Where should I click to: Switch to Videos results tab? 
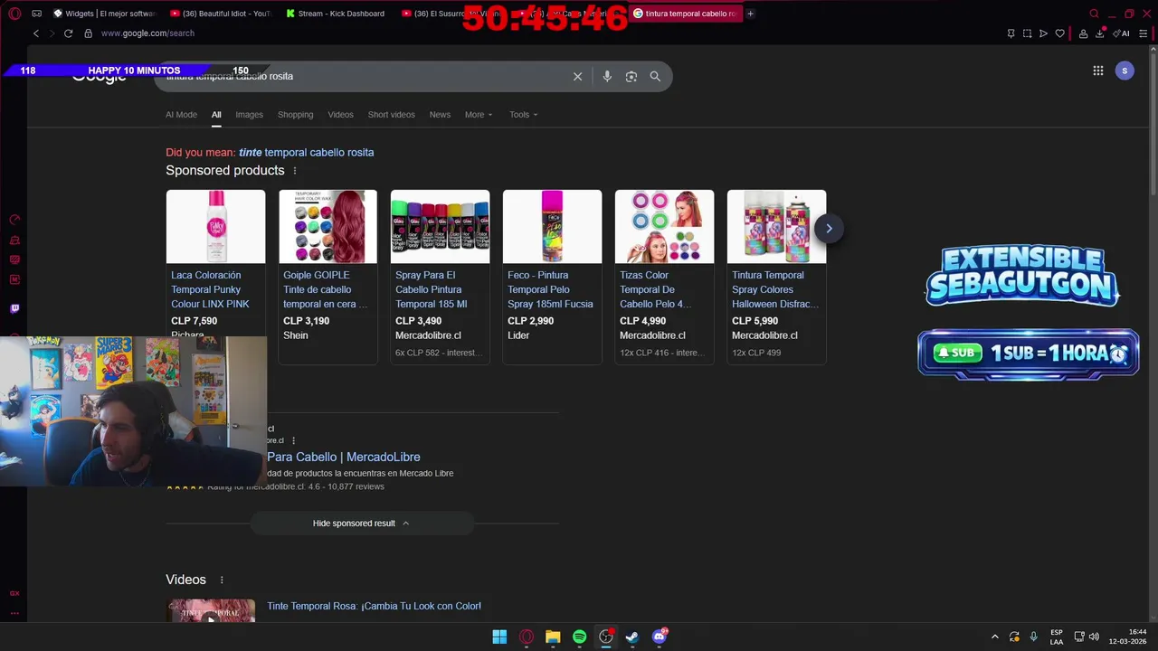pyautogui.click(x=340, y=115)
